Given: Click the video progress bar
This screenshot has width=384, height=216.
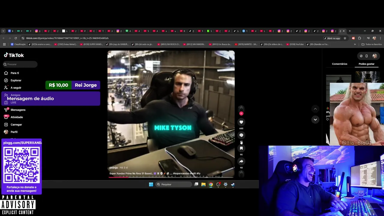Looking at the screenshot, I should tap(171, 177).
